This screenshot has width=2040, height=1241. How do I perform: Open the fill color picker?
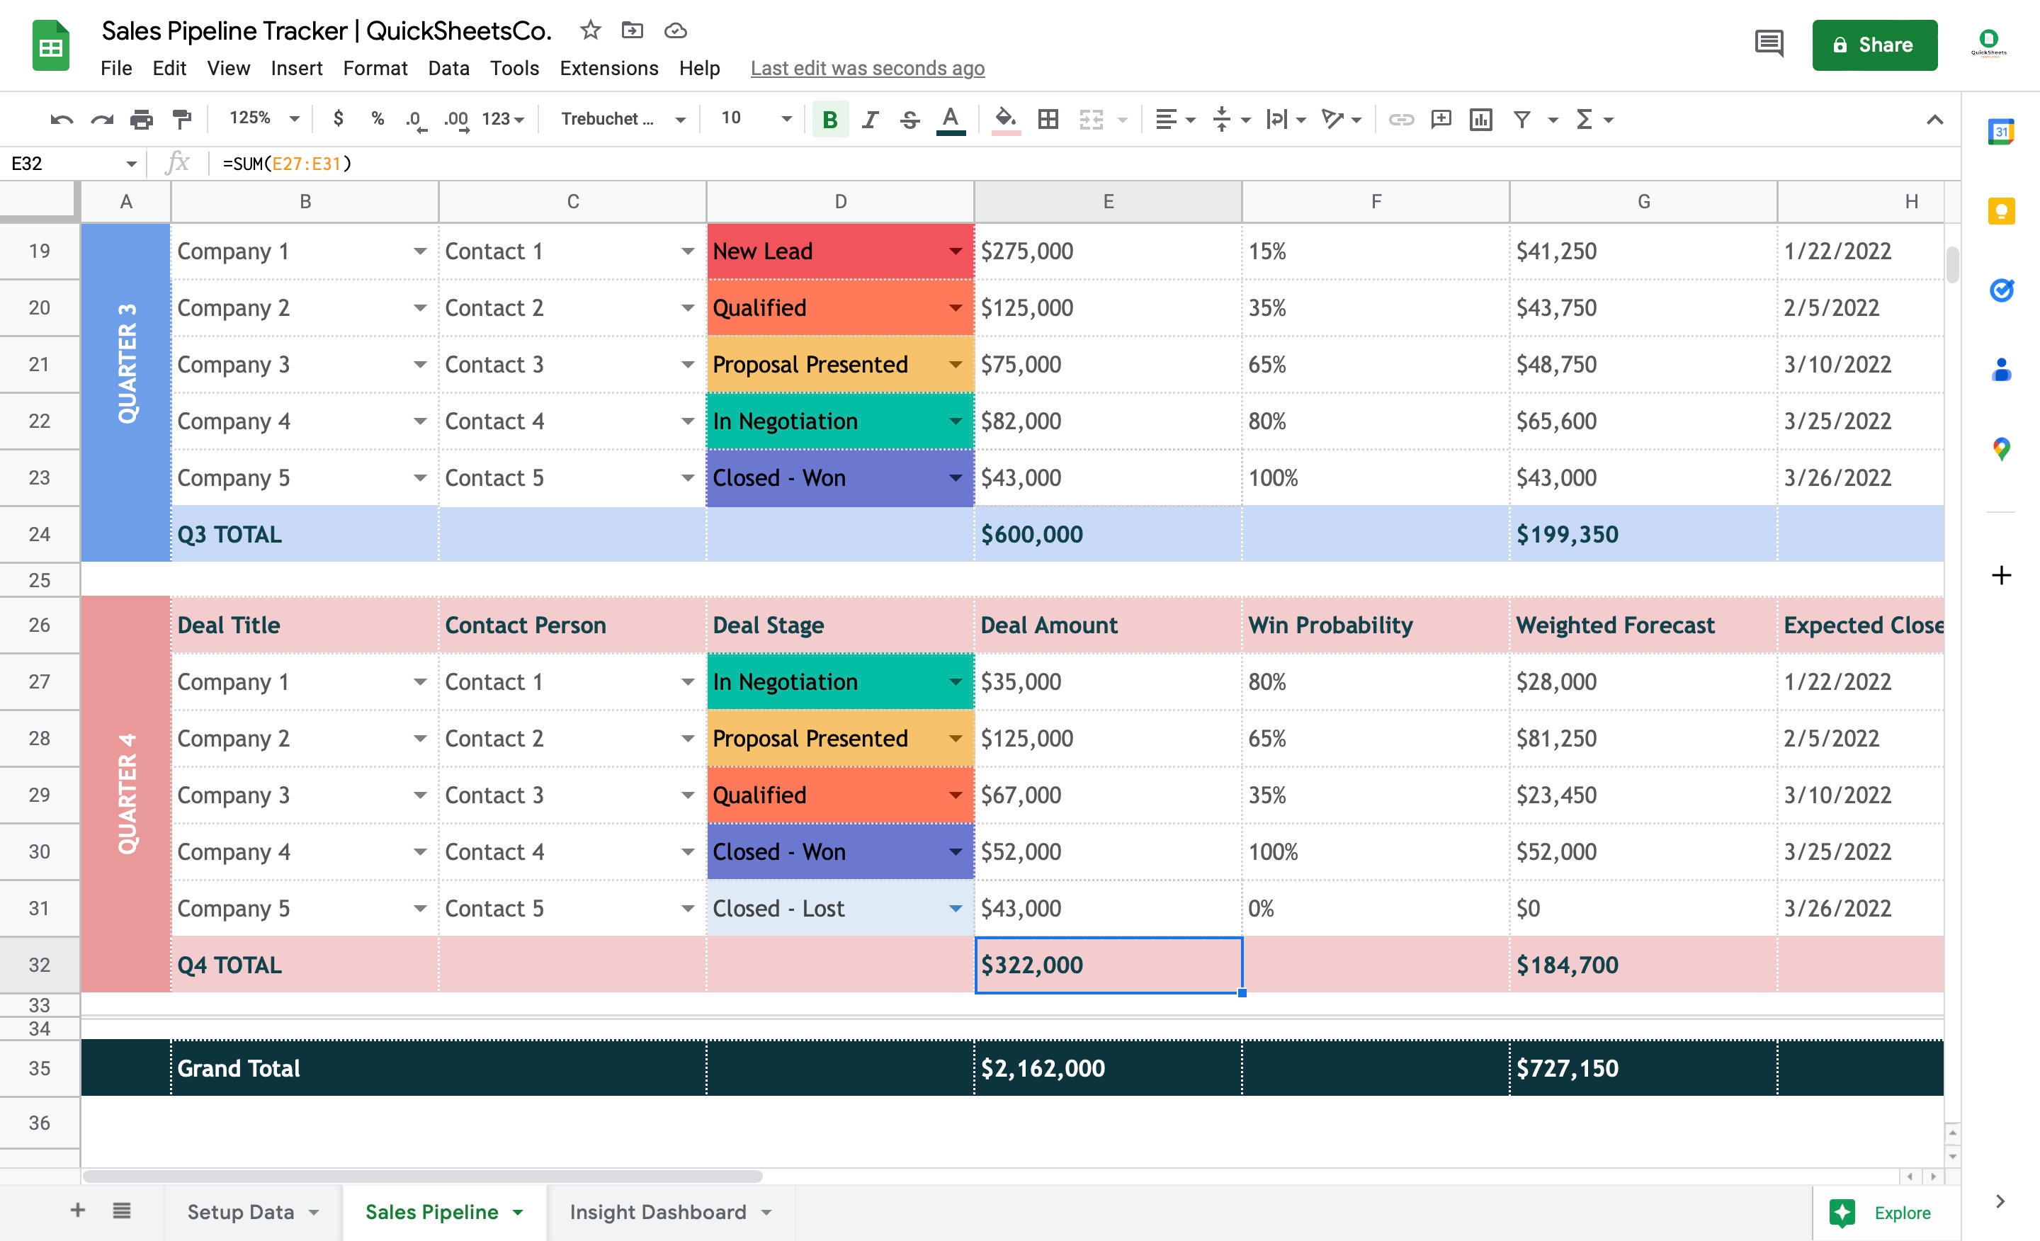click(1005, 119)
